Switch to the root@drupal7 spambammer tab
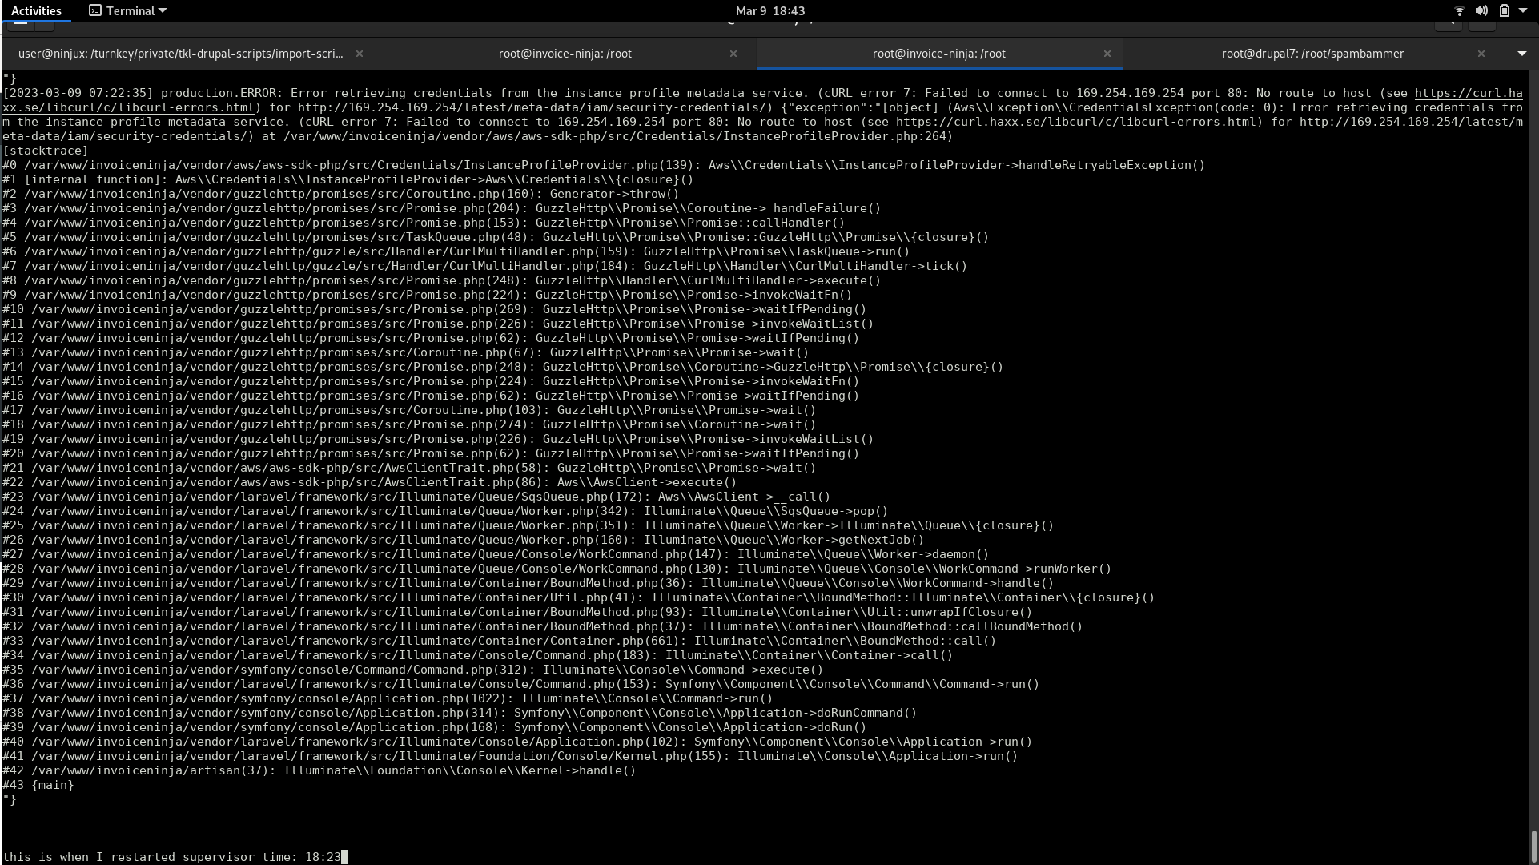1539x865 pixels. coord(1312,54)
